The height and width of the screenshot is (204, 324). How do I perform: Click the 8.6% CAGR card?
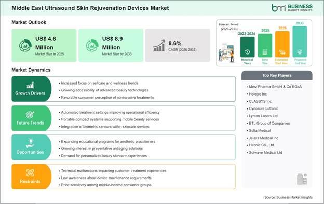[178, 46]
